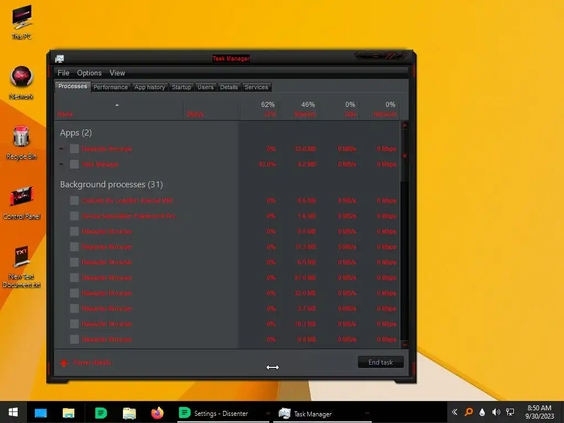The image size is (564, 423).
Task: Open the Recycle Bin desktop icon
Action: coord(21,143)
